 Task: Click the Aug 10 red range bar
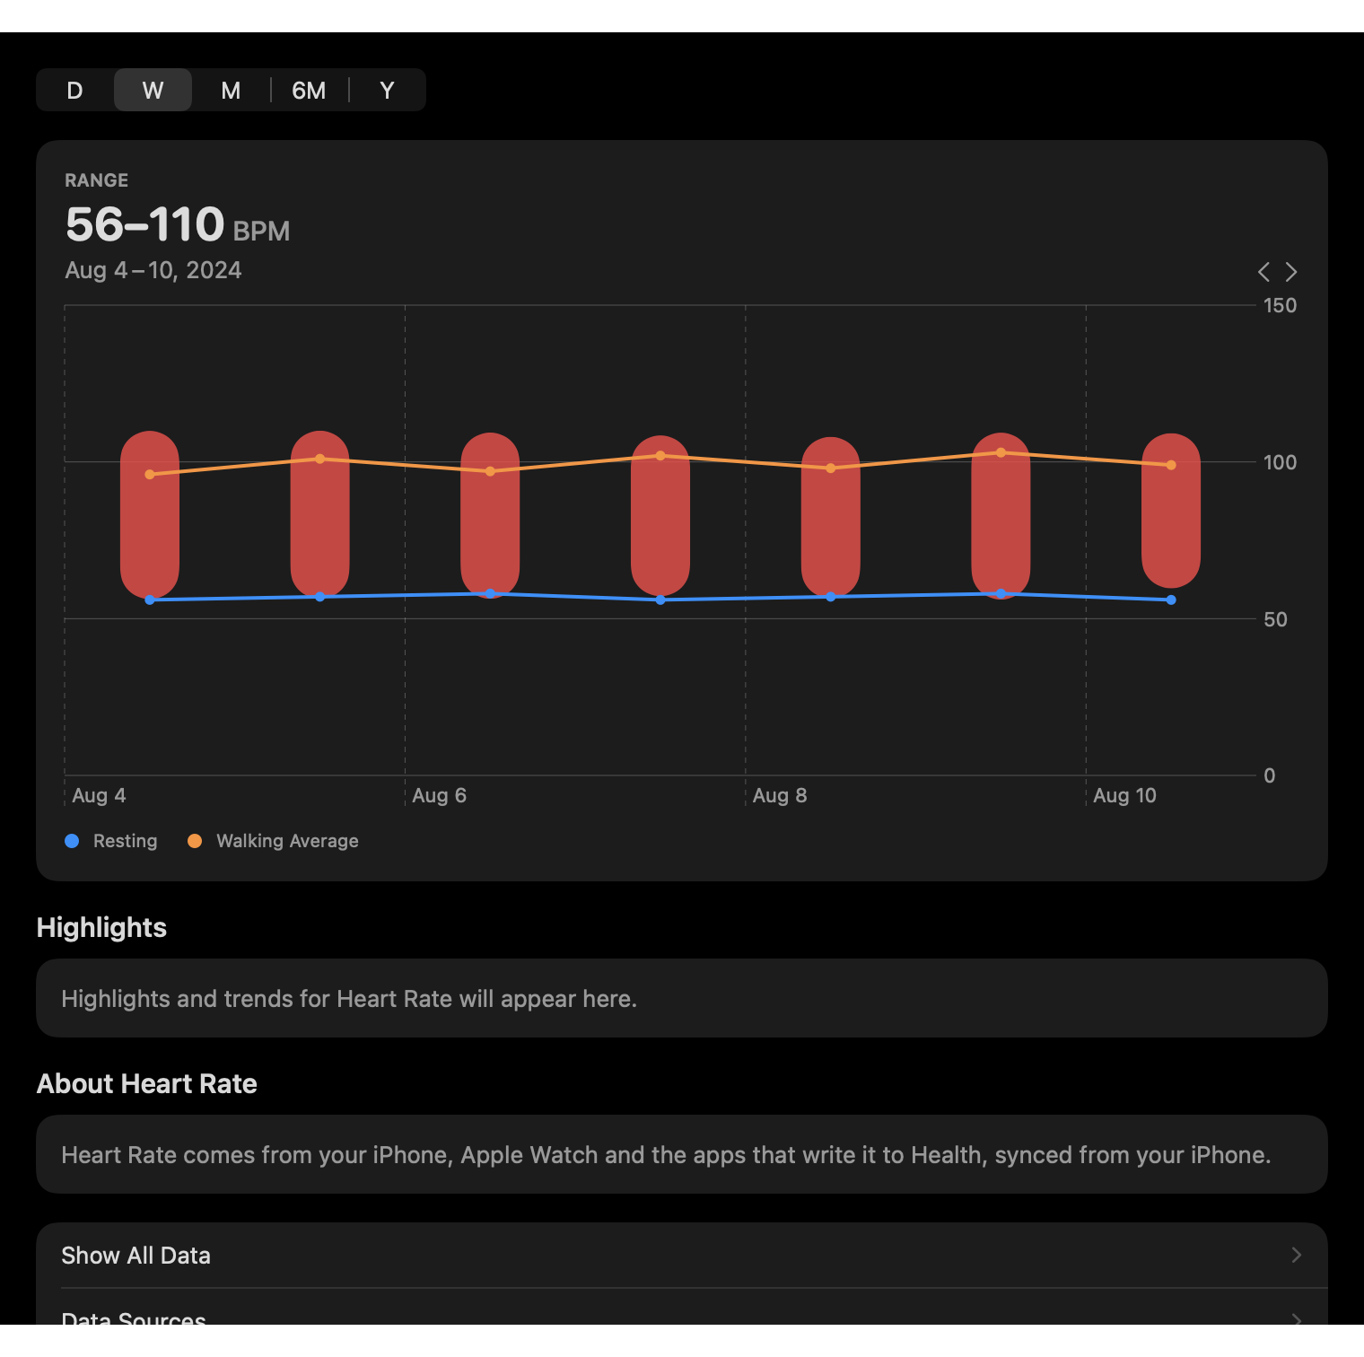(x=1171, y=510)
